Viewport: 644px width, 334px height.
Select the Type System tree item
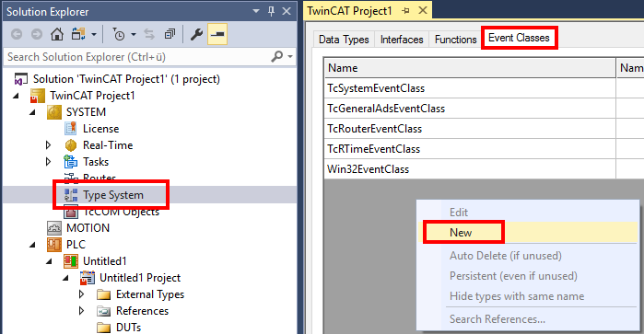coord(113,195)
